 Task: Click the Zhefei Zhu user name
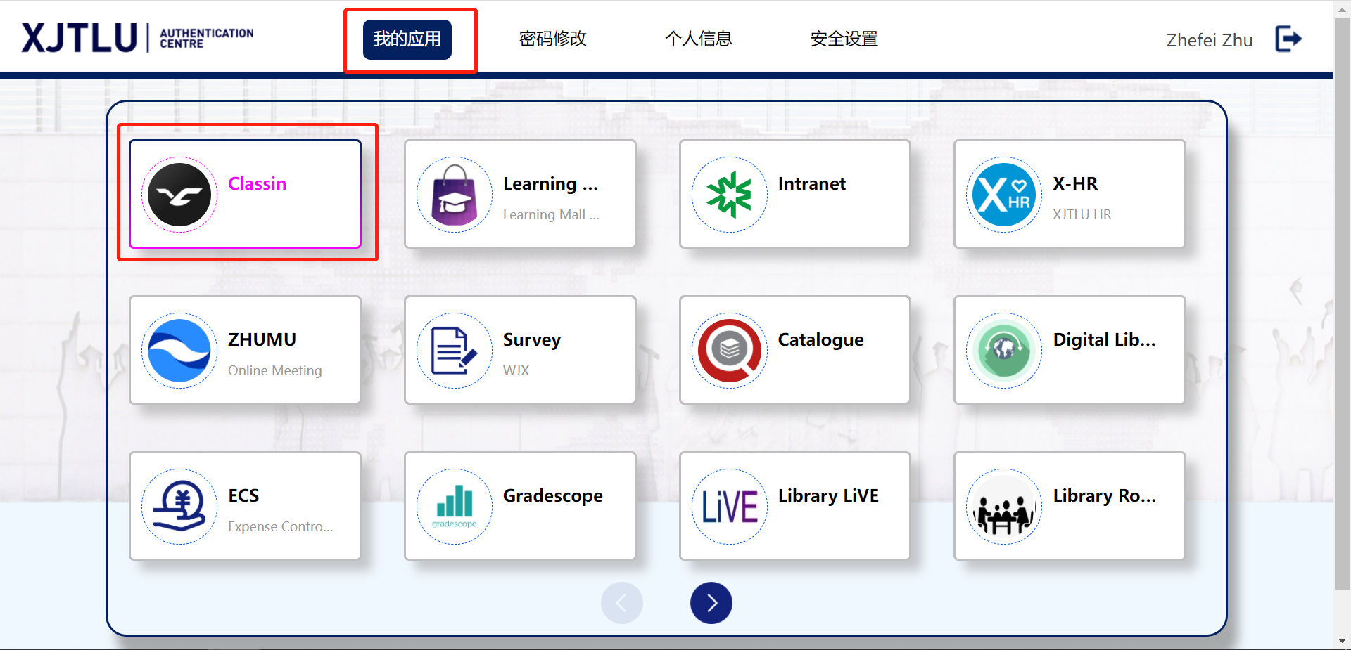[1210, 40]
